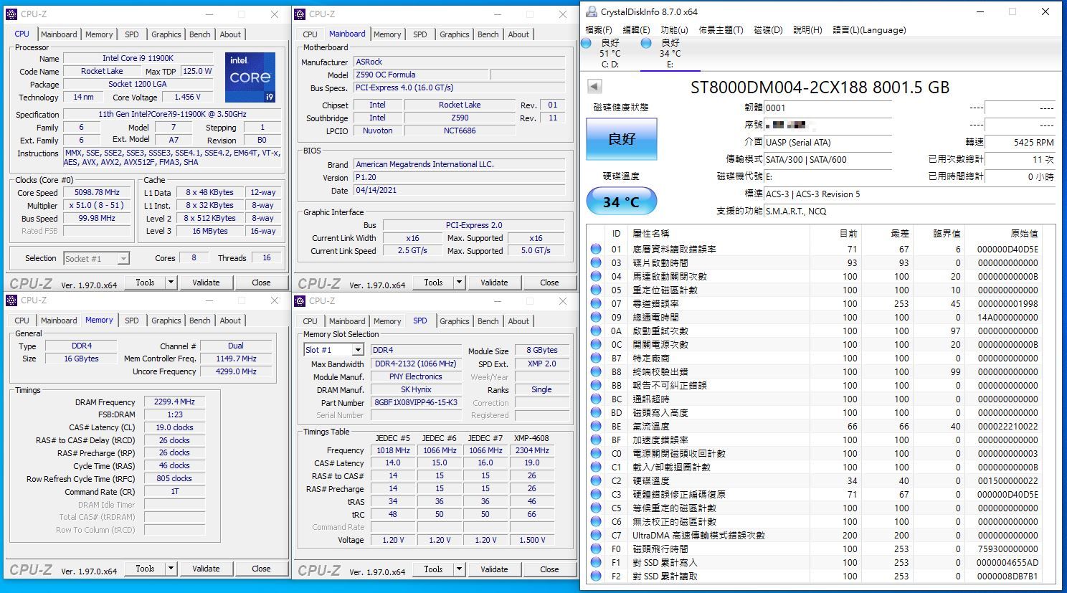Viewport: 1067px width, 593px height.
Task: Expand Tools arrow in the CPU-Z window showing CPU tab
Action: click(x=171, y=283)
